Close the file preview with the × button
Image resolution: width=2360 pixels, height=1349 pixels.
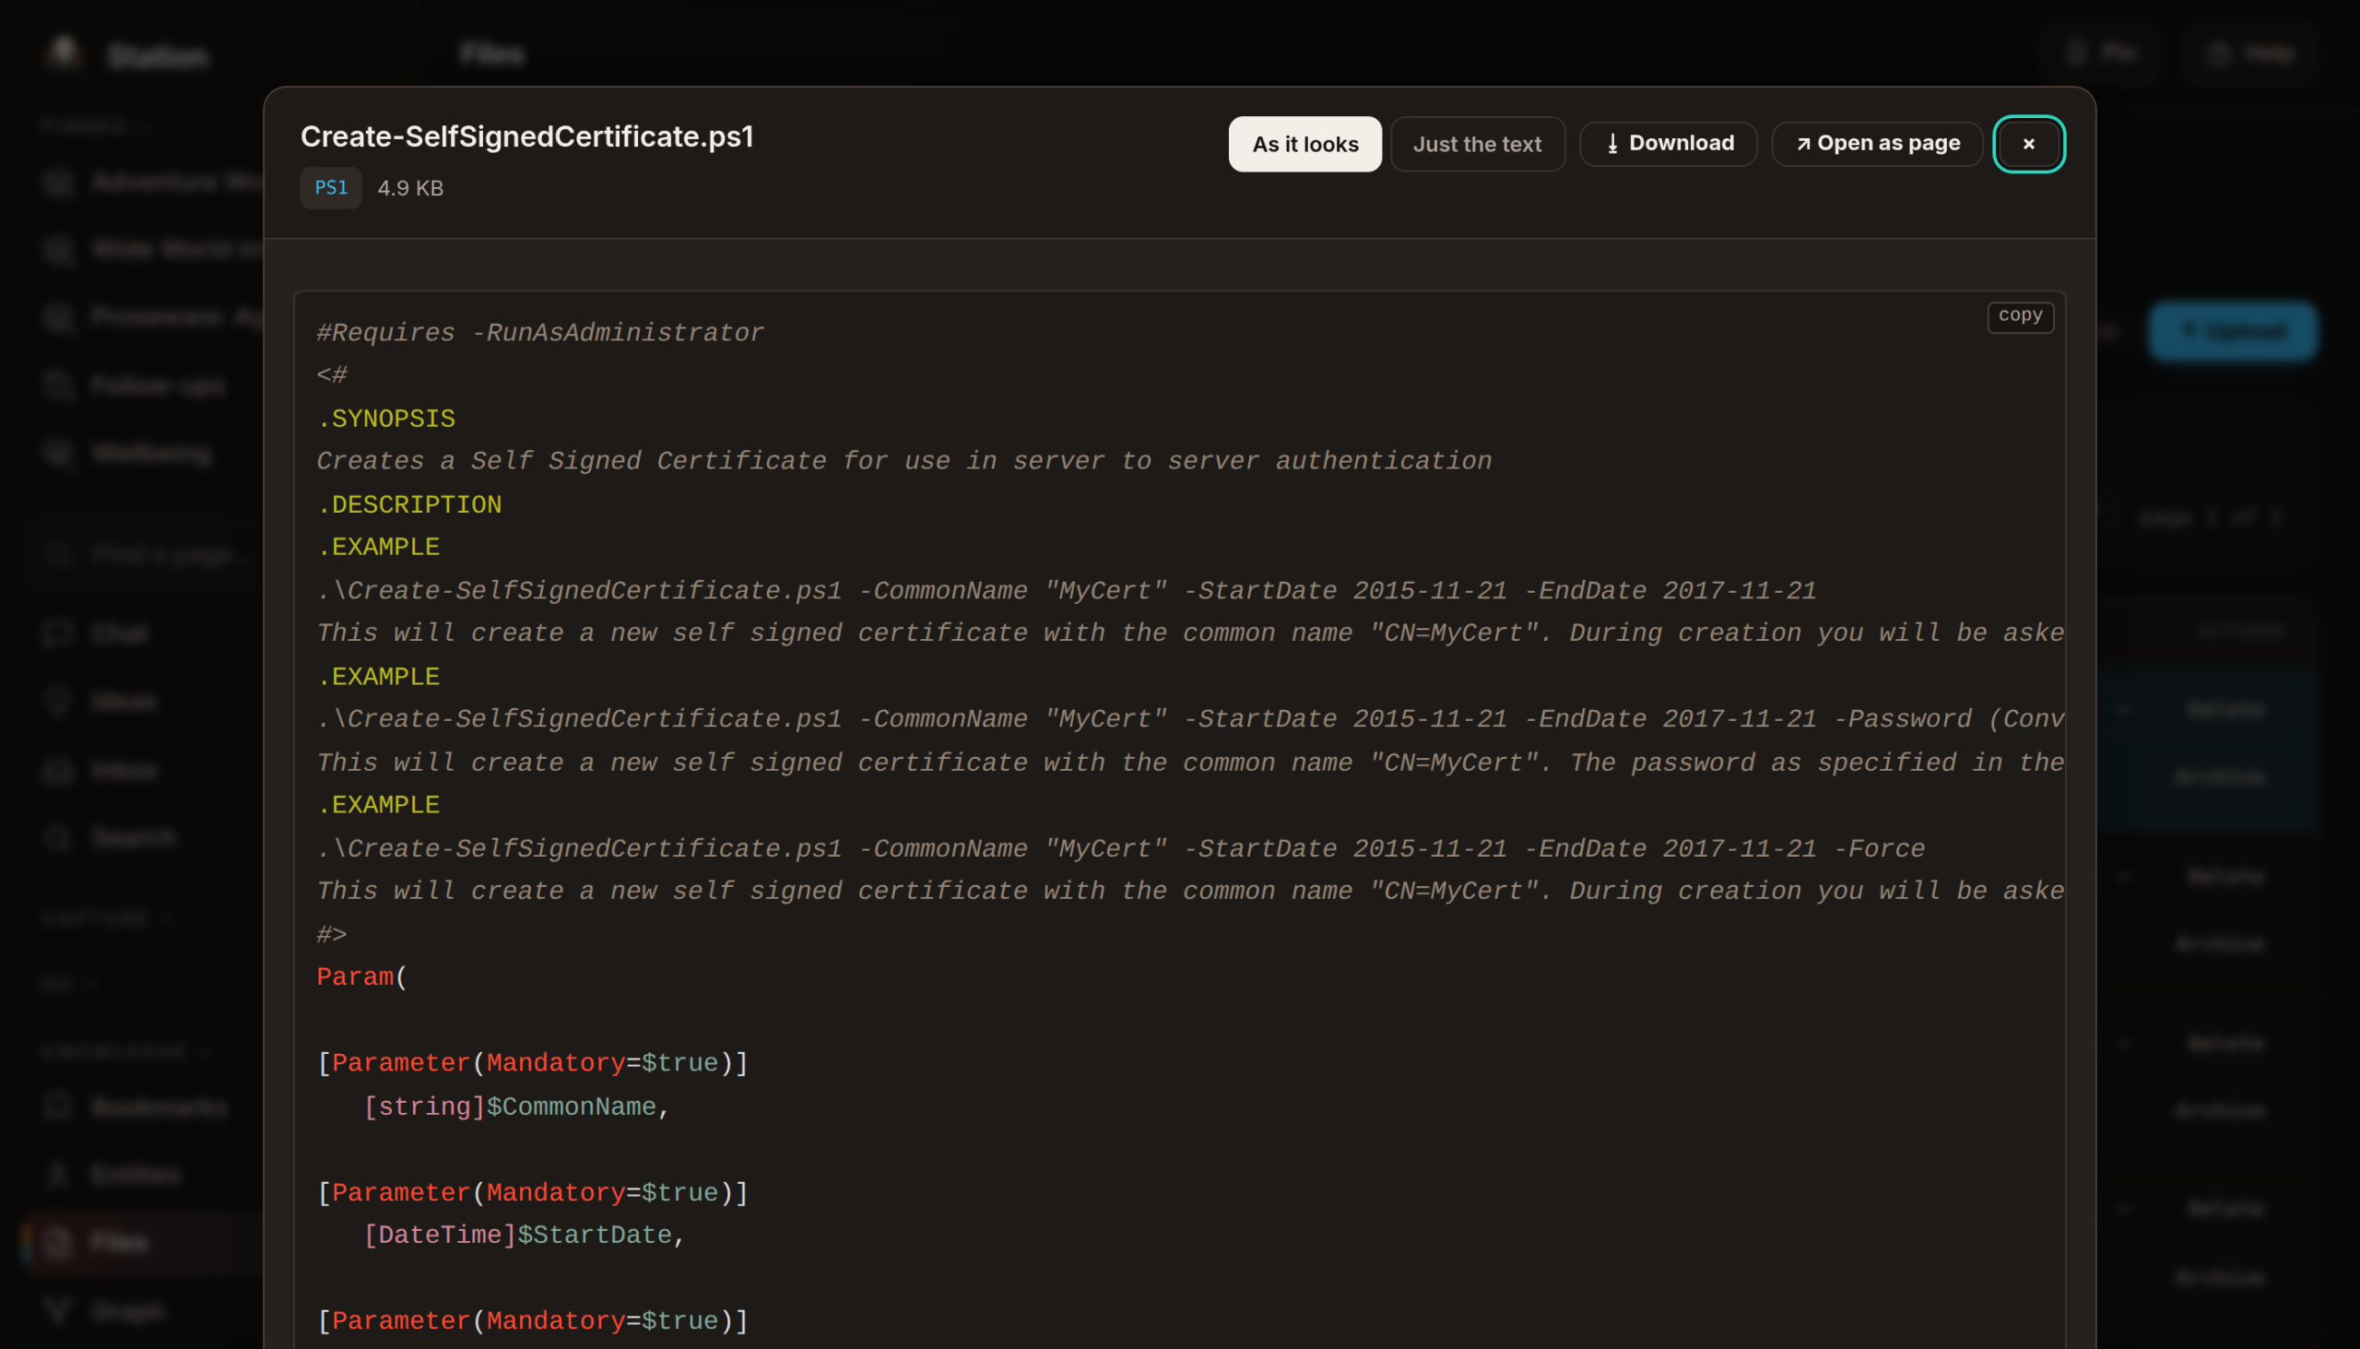(2028, 144)
